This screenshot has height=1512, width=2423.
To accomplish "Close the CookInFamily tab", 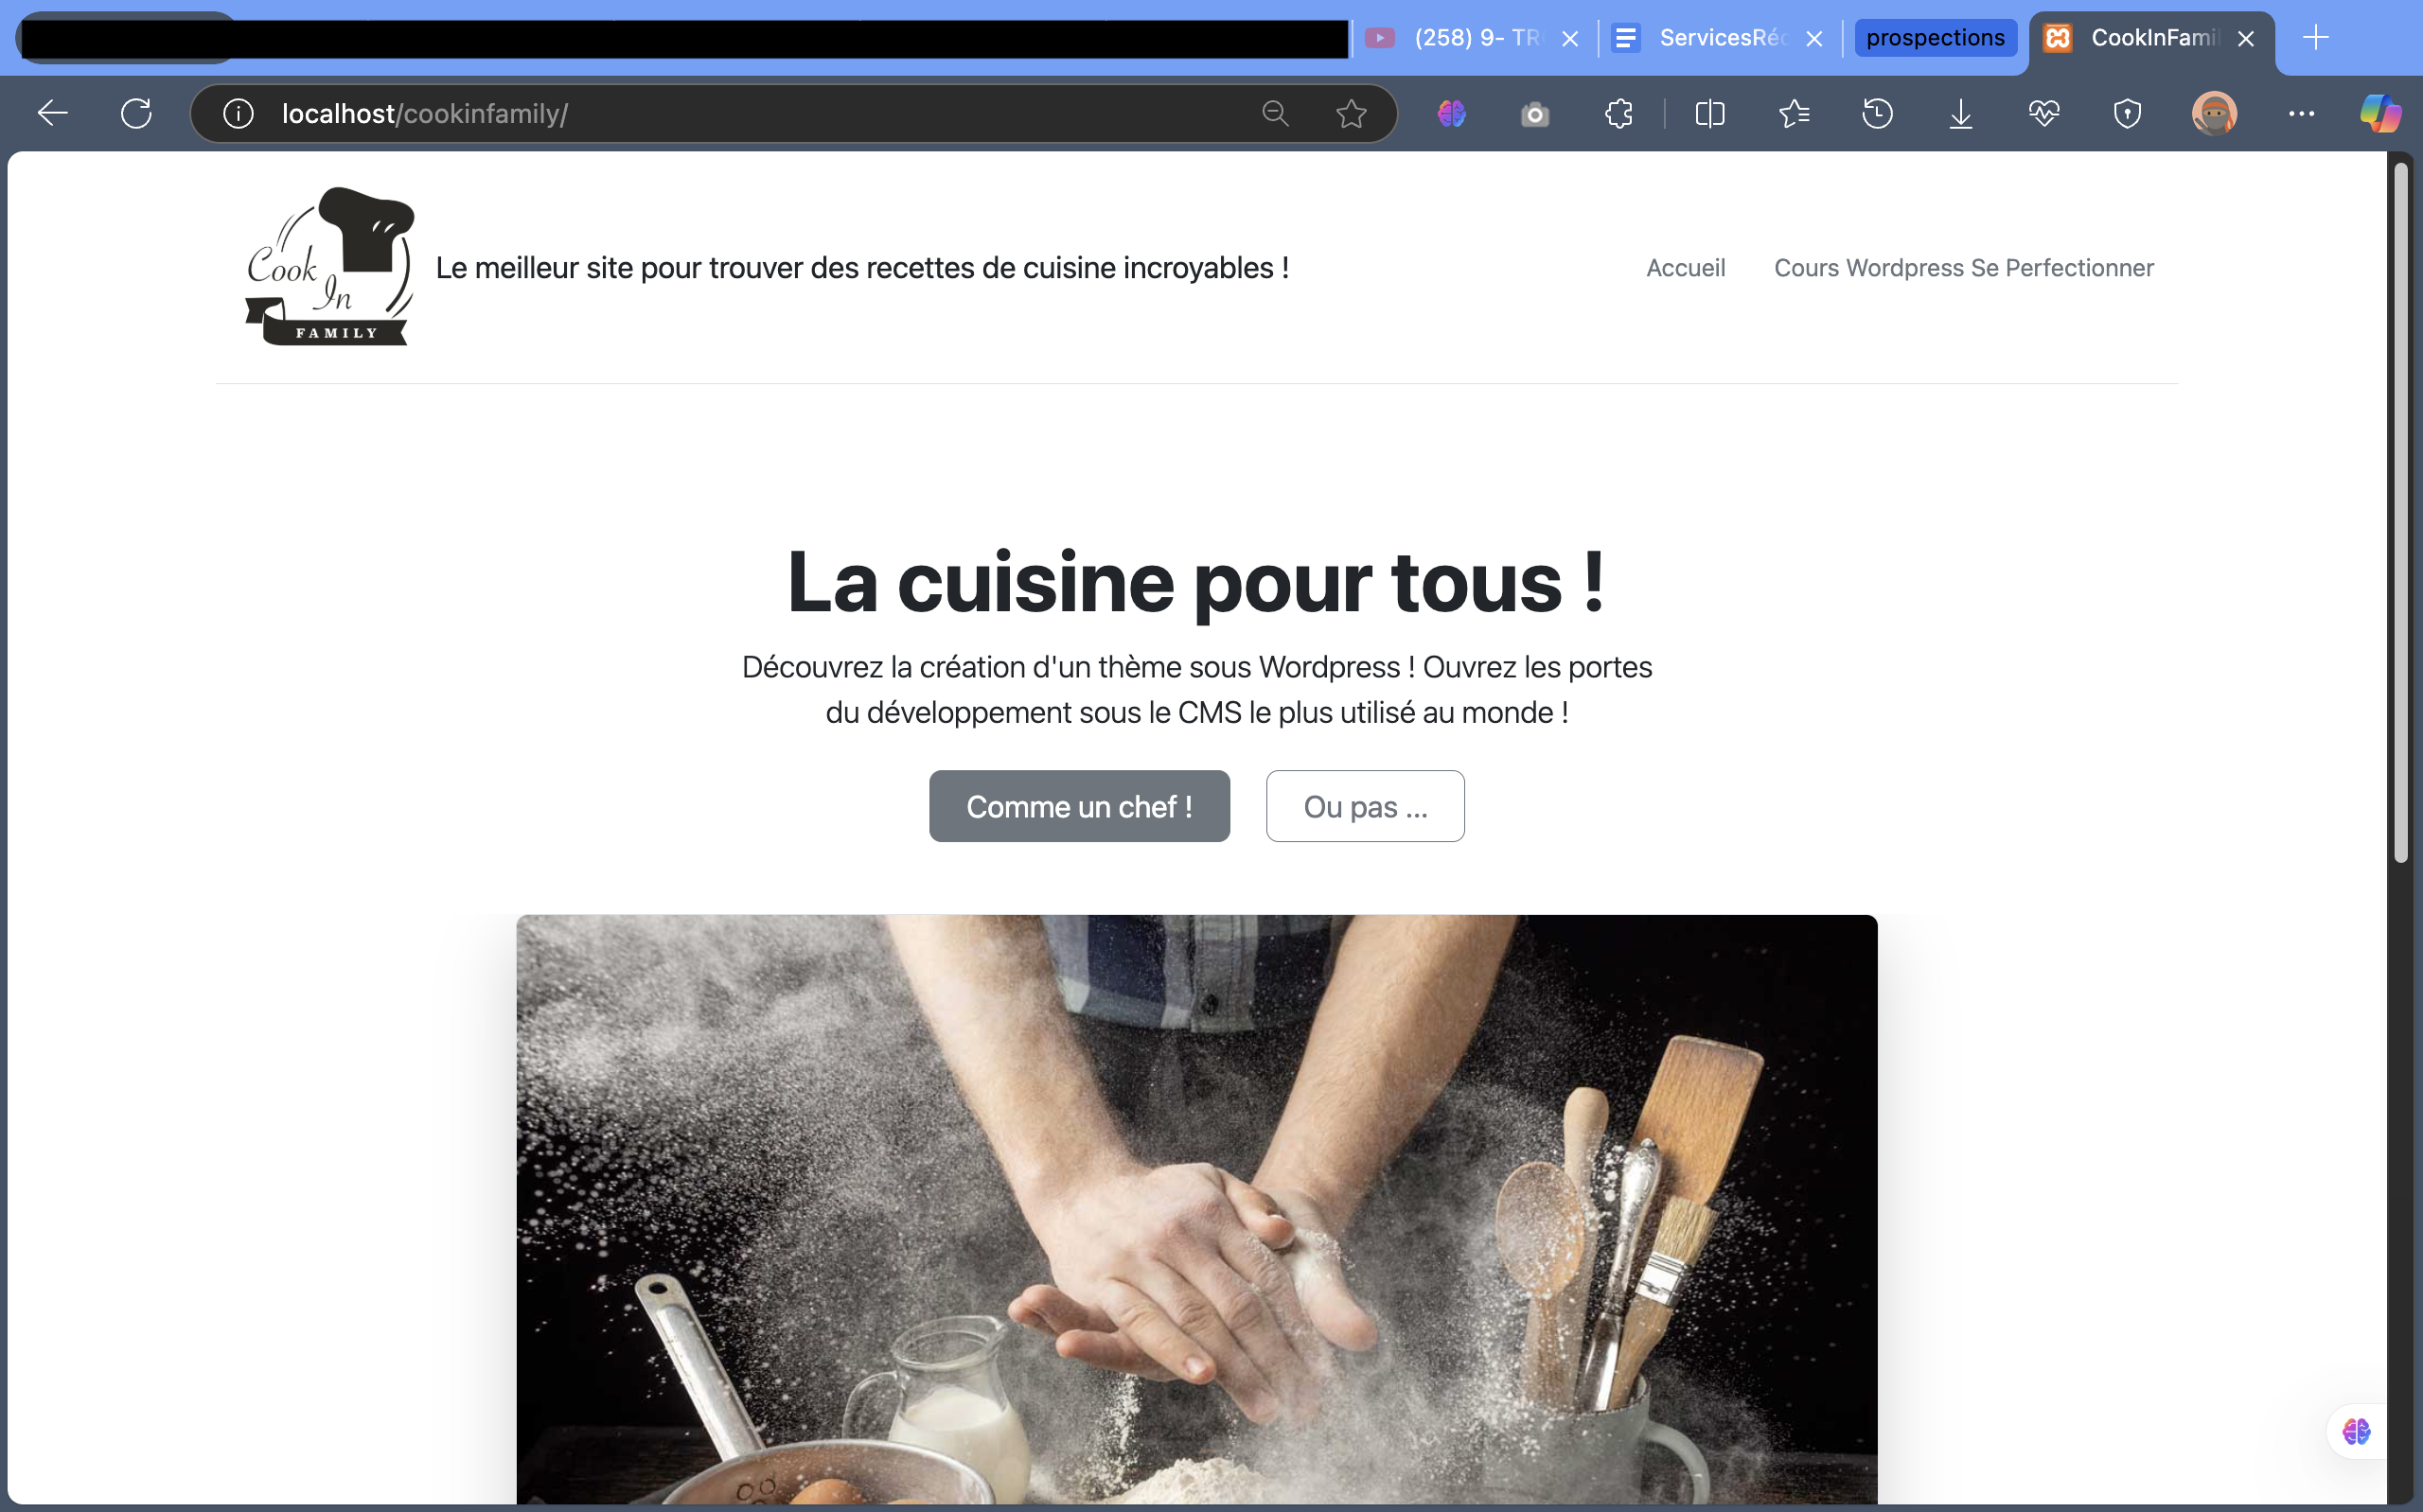I will (x=2246, y=39).
